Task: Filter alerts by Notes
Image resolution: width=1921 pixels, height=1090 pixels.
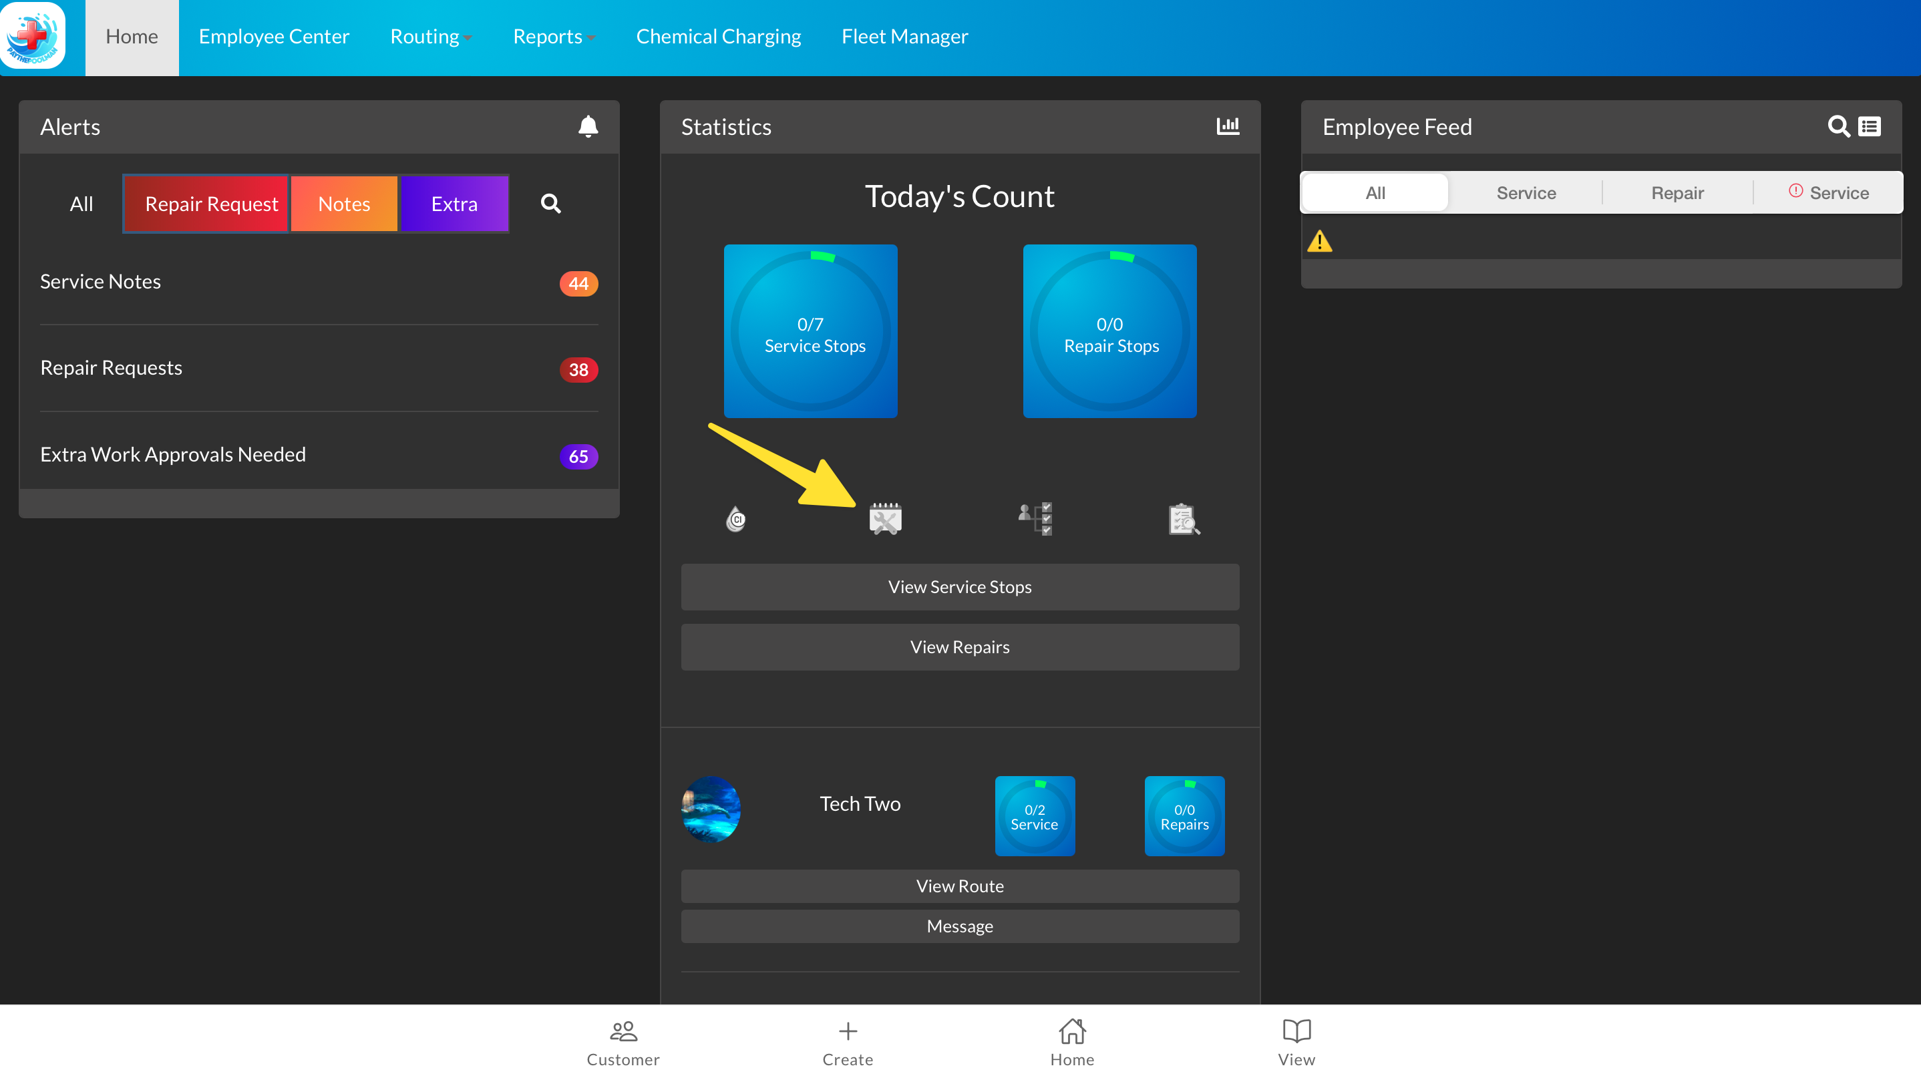Action: pyautogui.click(x=345, y=204)
